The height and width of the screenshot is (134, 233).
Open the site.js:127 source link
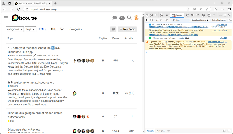[221, 38]
